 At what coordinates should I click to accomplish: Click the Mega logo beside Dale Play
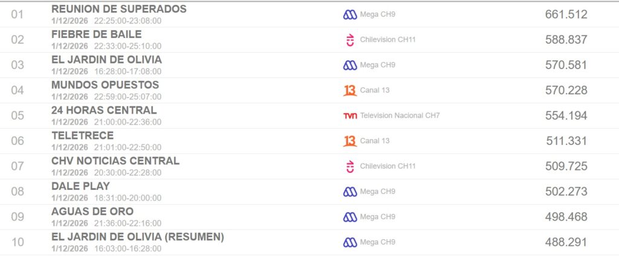click(350, 192)
